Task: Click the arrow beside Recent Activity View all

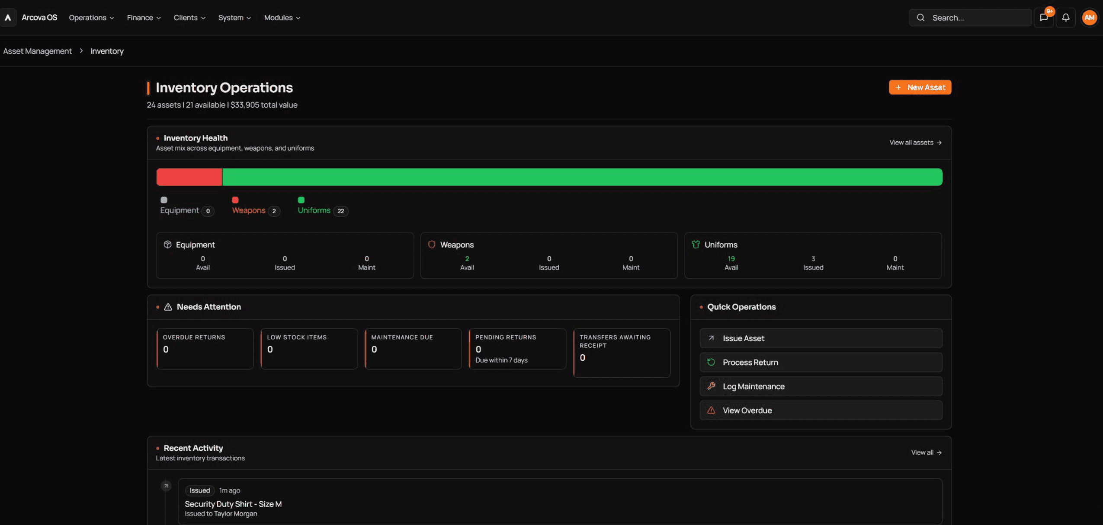Action: click(x=939, y=453)
